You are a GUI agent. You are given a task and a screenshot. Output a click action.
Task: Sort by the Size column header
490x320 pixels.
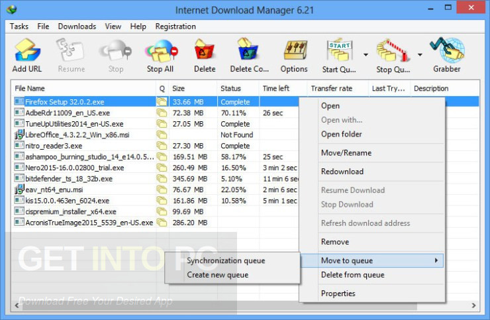[193, 88]
